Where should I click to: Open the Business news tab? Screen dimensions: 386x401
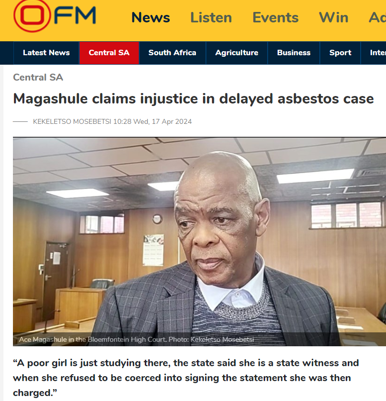coord(293,53)
